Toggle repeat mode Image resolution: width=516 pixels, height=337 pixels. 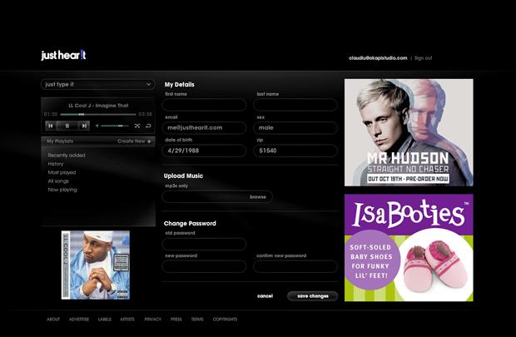pos(148,126)
